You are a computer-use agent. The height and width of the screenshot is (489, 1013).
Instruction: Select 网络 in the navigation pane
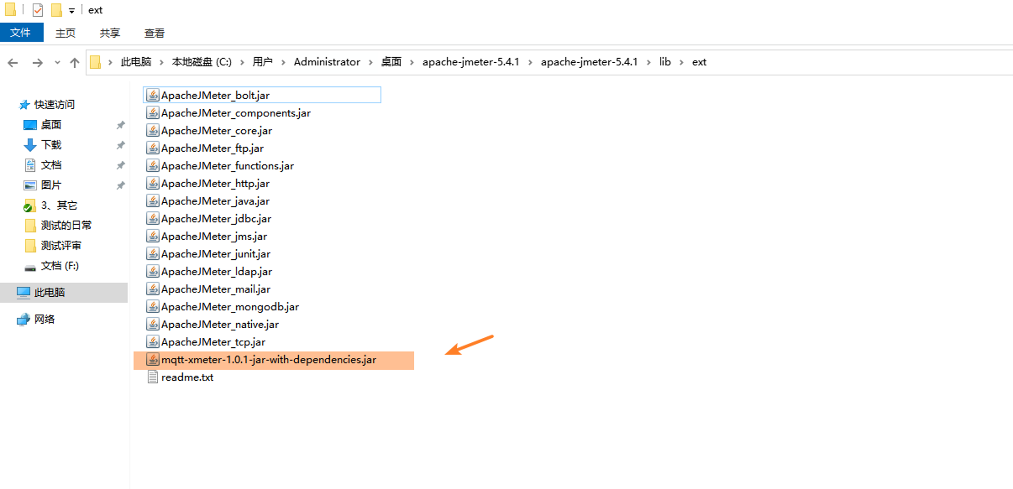35,320
